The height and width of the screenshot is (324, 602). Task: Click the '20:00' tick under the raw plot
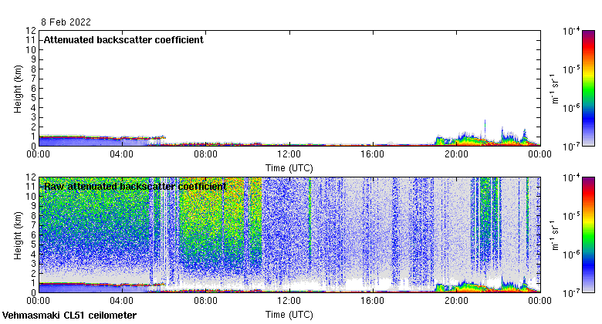click(456, 301)
